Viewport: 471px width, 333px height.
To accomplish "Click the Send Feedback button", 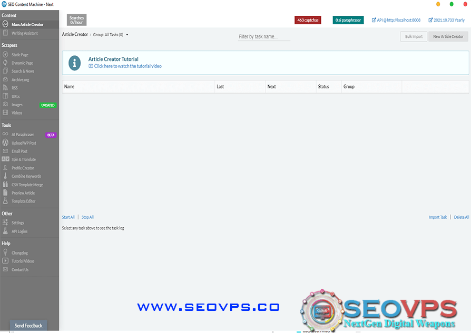I will [28, 326].
